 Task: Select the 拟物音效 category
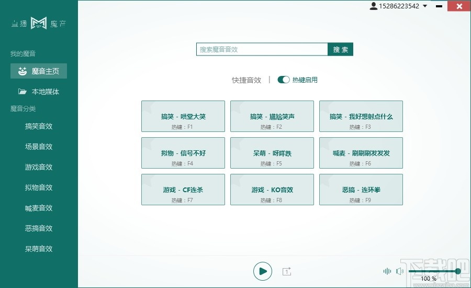[x=39, y=187]
